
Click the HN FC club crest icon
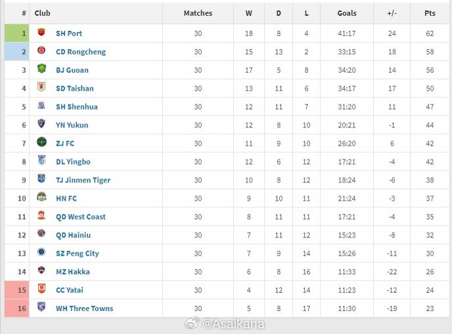41,198
